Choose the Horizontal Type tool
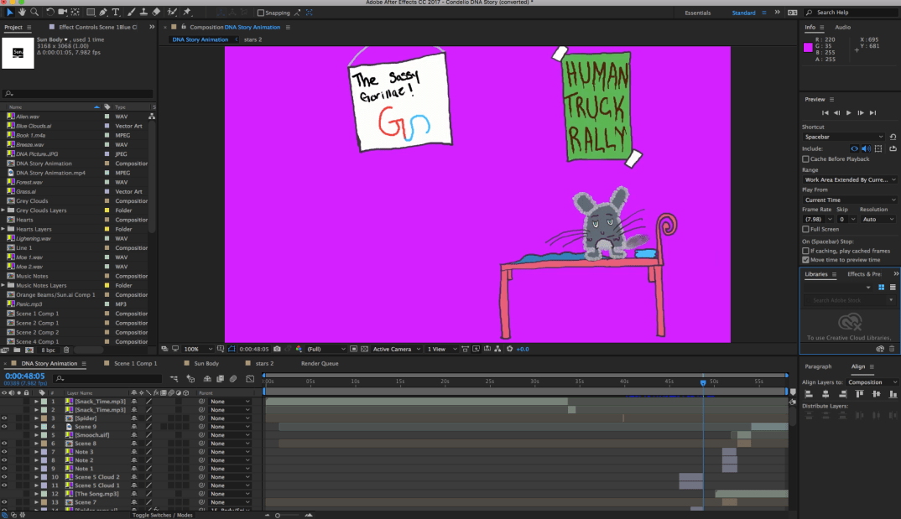This screenshot has width=901, height=519. click(x=116, y=13)
